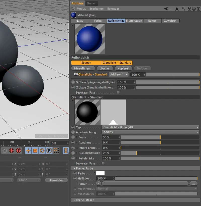201x206 pixels.
Task: Toggle the scale square icon
Action: tap(35, 150)
